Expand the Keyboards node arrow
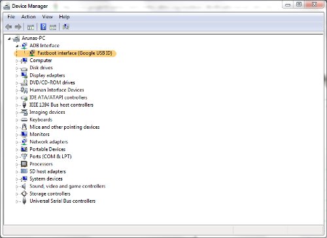 click(x=17, y=120)
